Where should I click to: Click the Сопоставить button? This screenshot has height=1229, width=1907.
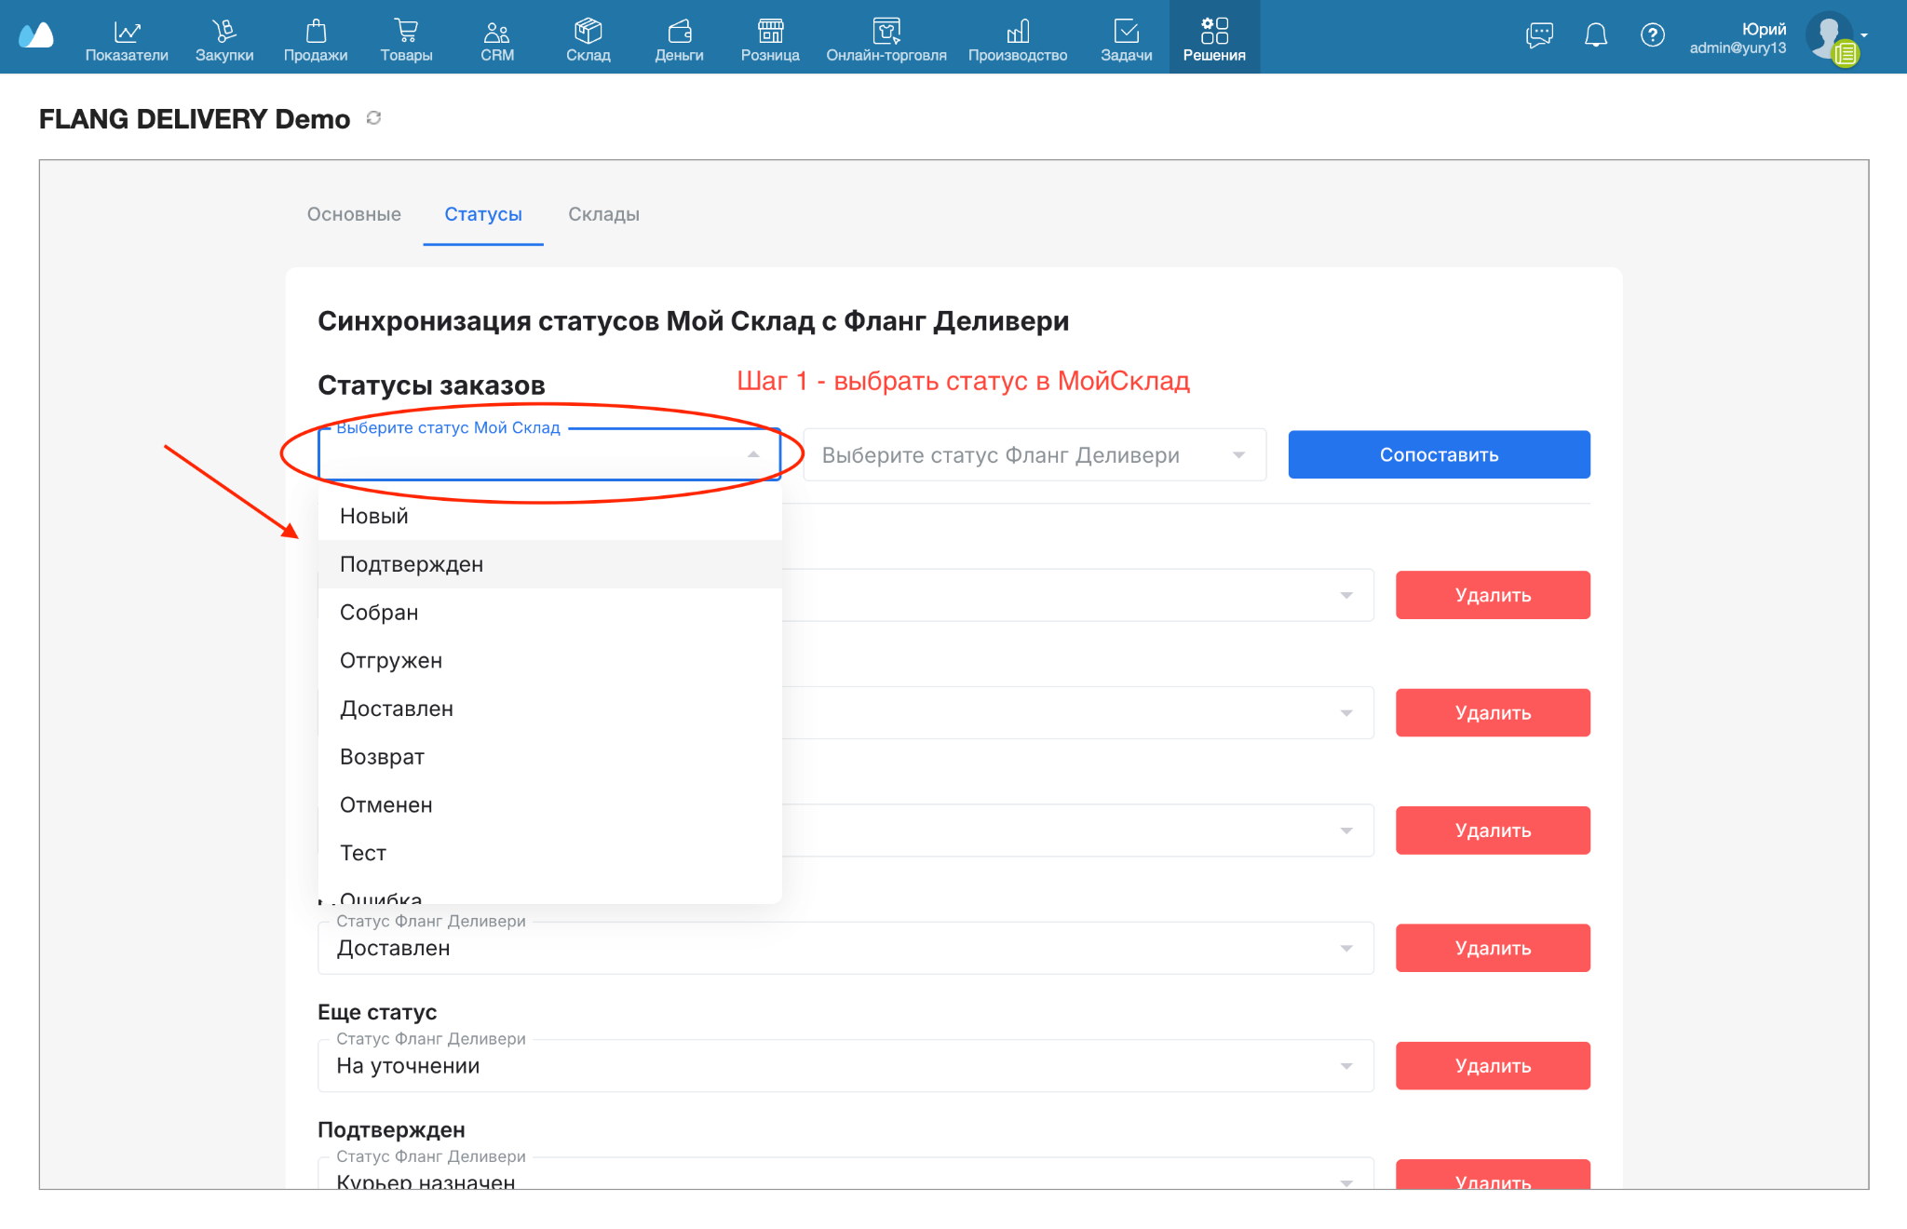tap(1439, 454)
